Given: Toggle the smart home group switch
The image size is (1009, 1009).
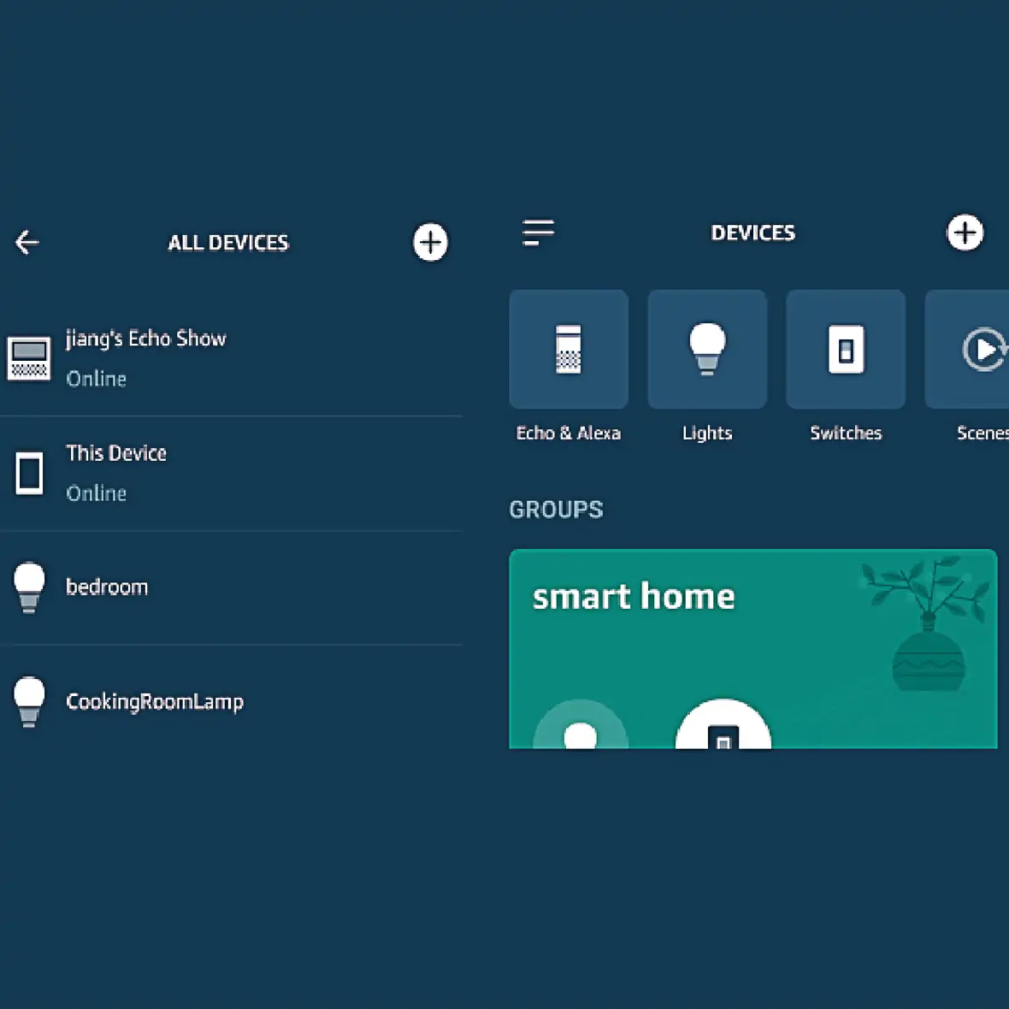Looking at the screenshot, I should point(723,729).
